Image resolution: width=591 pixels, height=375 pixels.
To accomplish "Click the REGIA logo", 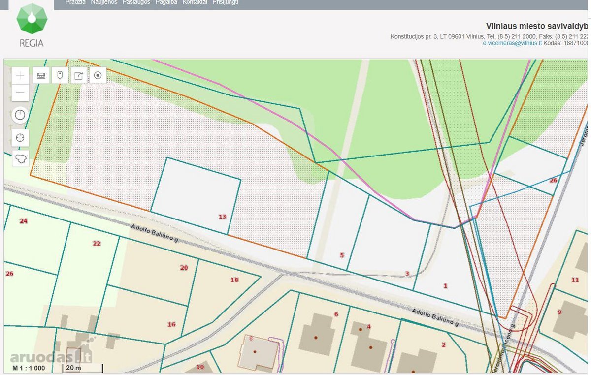I will tap(32, 26).
